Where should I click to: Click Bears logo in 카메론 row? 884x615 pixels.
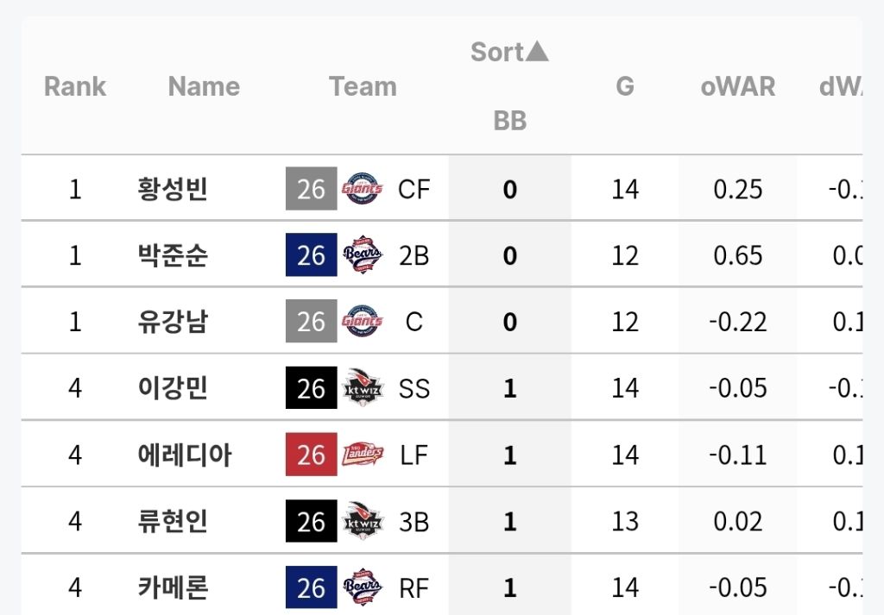(363, 587)
